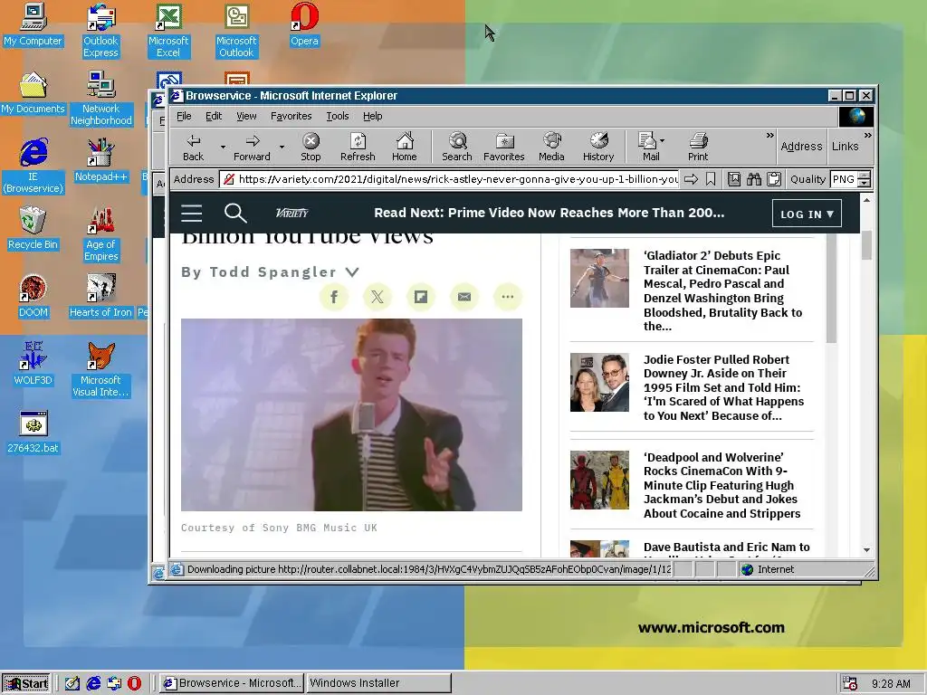The width and height of the screenshot is (927, 695).
Task: Open the Mail button dropdown arrow
Action: pos(662,140)
